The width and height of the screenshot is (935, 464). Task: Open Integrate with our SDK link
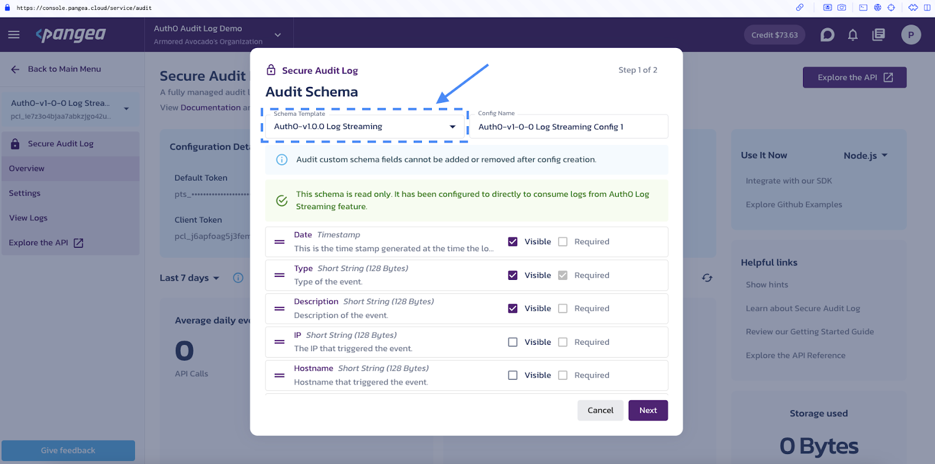(x=789, y=181)
